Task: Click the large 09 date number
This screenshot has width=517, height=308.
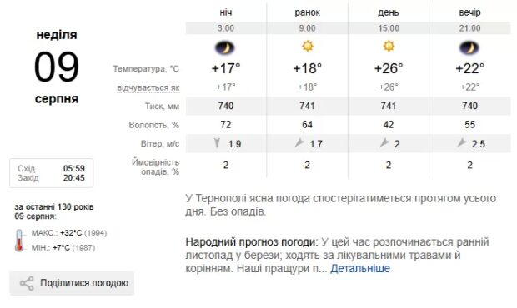Action: tap(57, 67)
